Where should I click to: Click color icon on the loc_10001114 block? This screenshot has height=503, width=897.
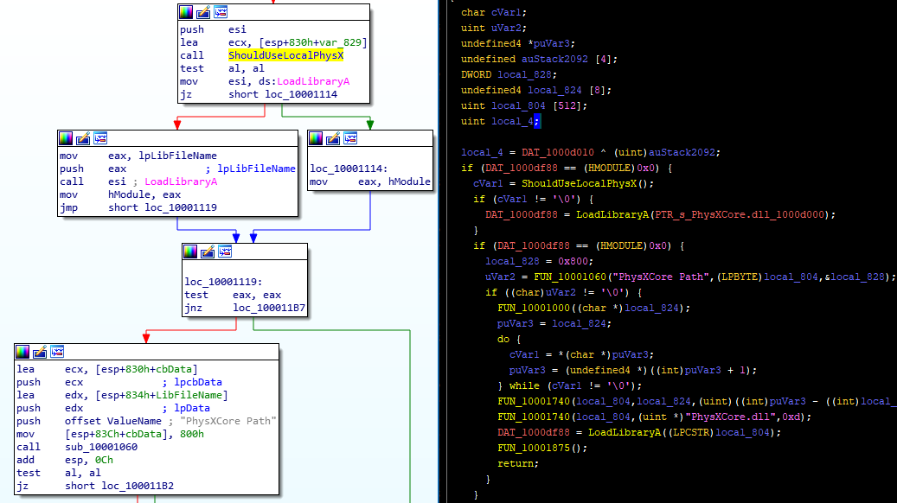(x=316, y=138)
